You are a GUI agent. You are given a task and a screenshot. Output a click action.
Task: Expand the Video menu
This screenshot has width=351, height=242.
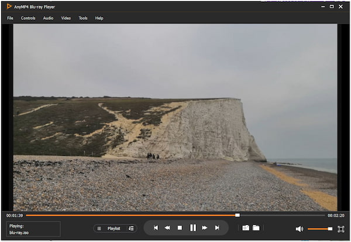tap(66, 18)
